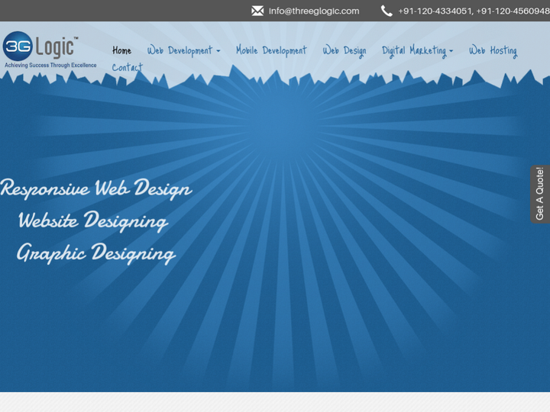
Task: Select the Home menu item
Action: (121, 51)
